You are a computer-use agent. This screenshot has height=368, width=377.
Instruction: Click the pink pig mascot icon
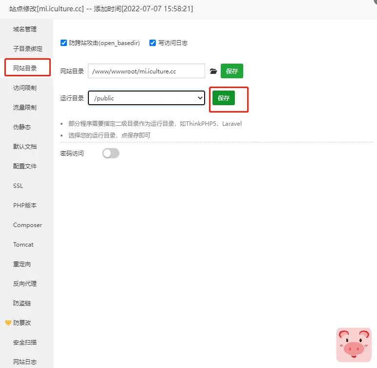click(354, 345)
